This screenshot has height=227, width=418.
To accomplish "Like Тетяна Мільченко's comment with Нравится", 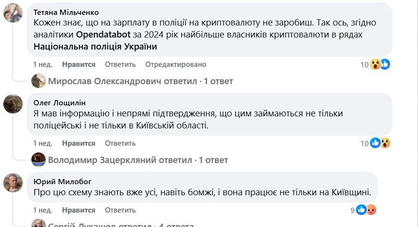I will (78, 64).
